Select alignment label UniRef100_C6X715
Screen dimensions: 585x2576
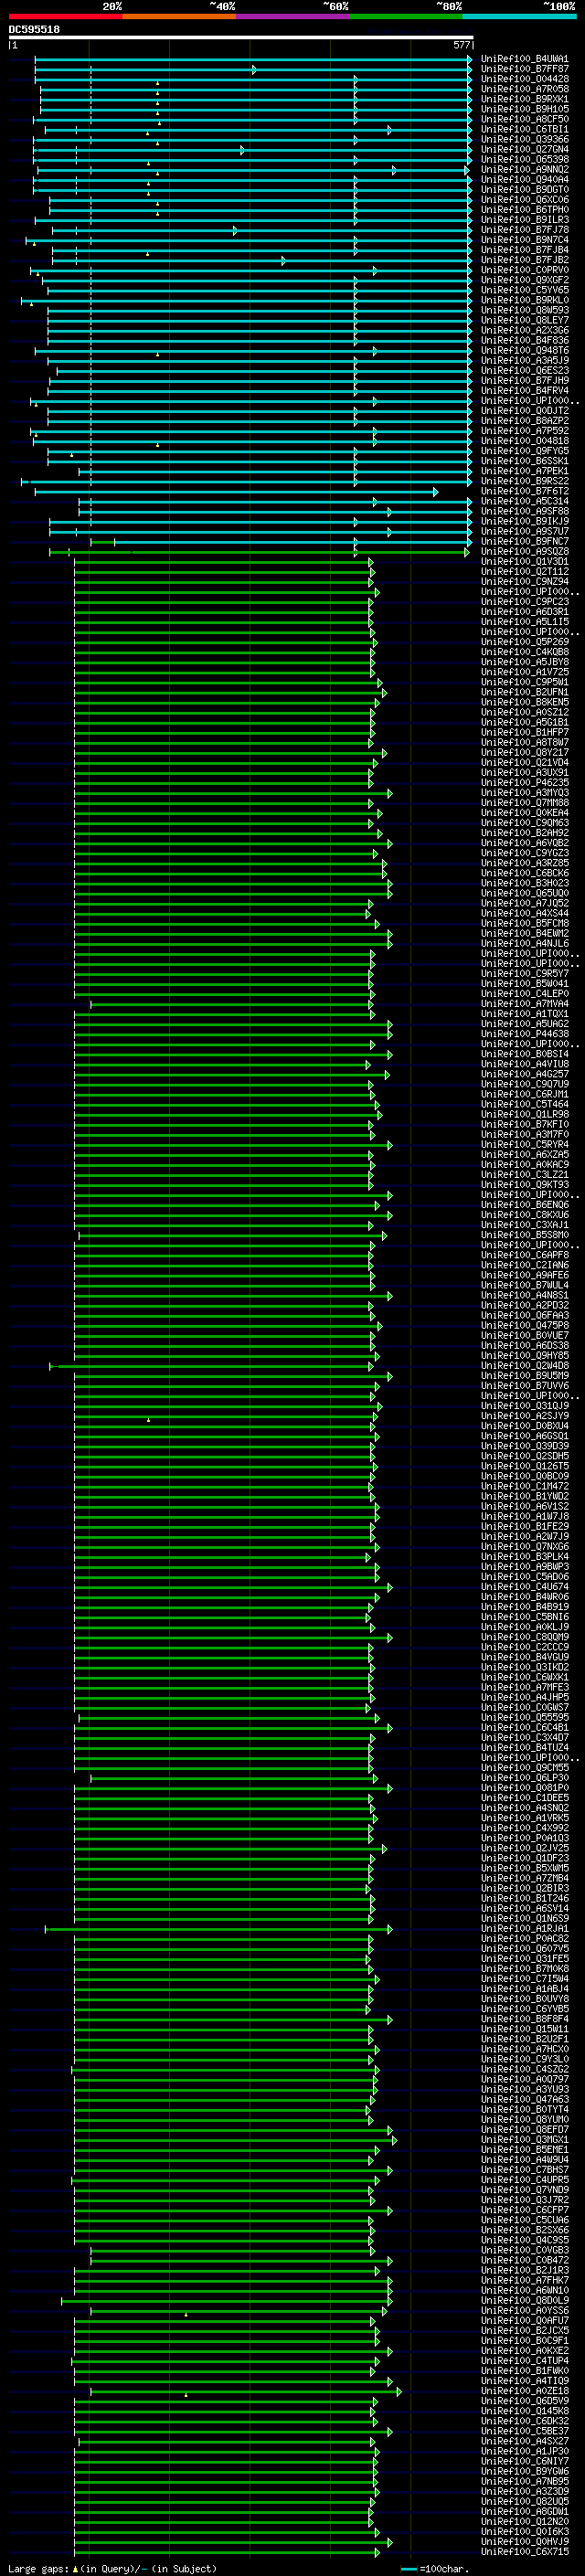pyautogui.click(x=525, y=2552)
